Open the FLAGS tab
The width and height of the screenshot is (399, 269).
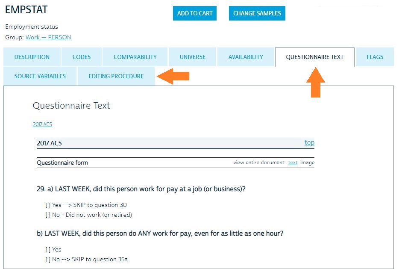[x=375, y=57]
